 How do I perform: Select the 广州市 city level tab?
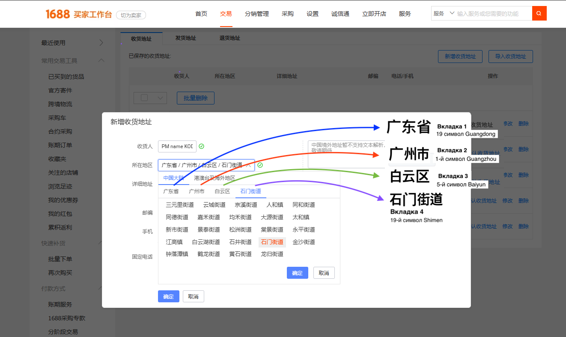pos(197,191)
